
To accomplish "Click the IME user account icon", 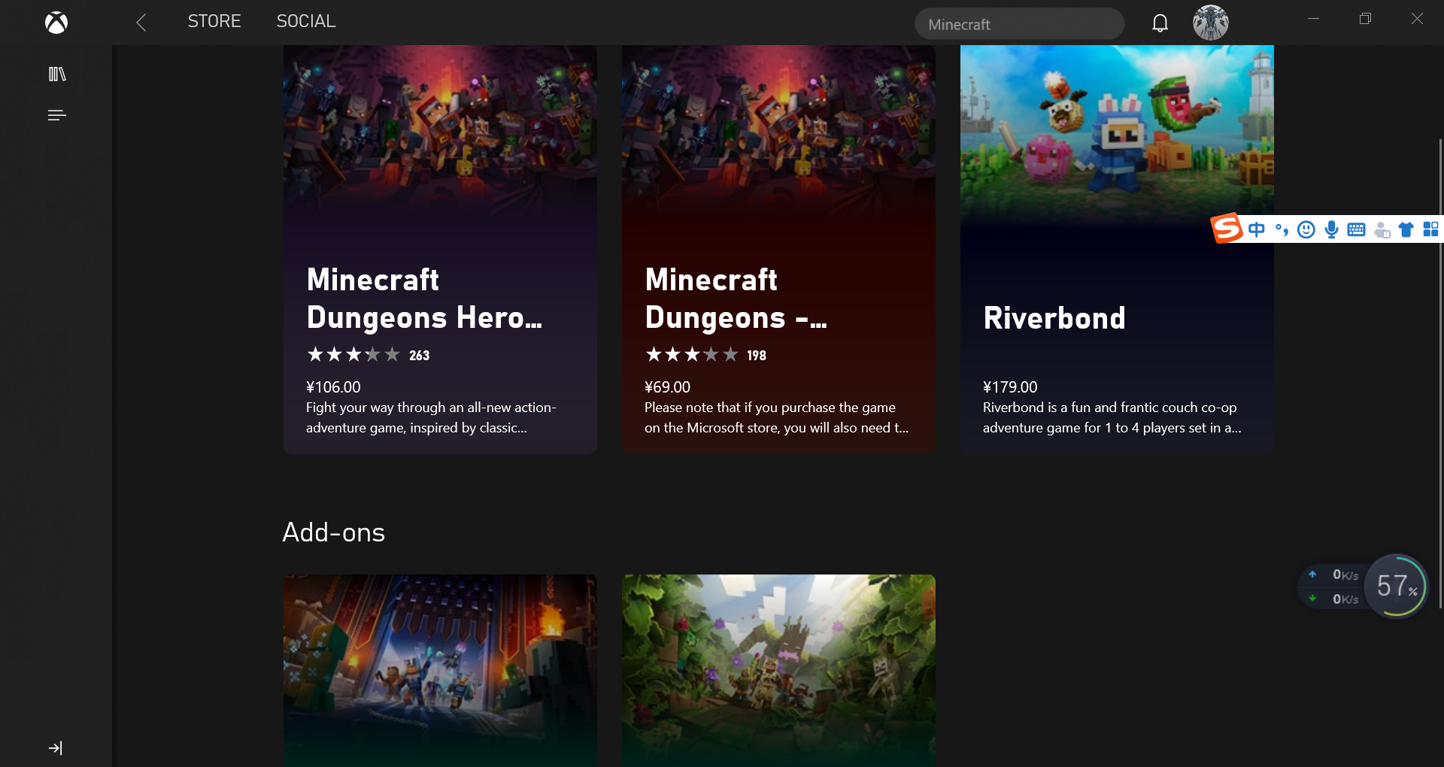I will coord(1382,230).
